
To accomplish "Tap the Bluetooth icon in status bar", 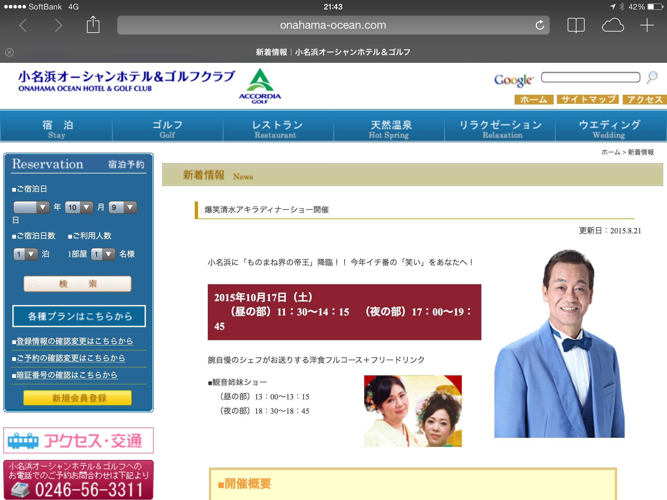I will (622, 7).
